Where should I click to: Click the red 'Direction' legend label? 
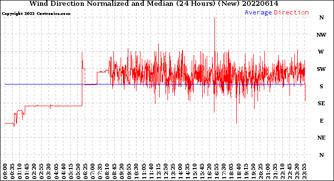pyautogui.click(x=291, y=13)
